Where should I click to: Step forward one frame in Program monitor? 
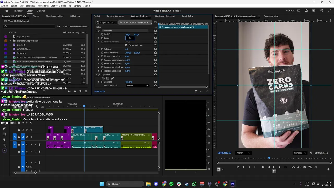click(x=279, y=167)
